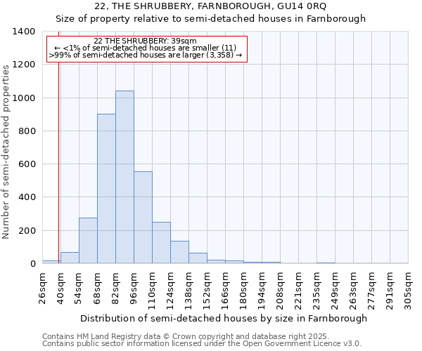This screenshot has width=422, height=351.
Task: Click the 305sqm x-axis tick label
Action: pos(408,288)
